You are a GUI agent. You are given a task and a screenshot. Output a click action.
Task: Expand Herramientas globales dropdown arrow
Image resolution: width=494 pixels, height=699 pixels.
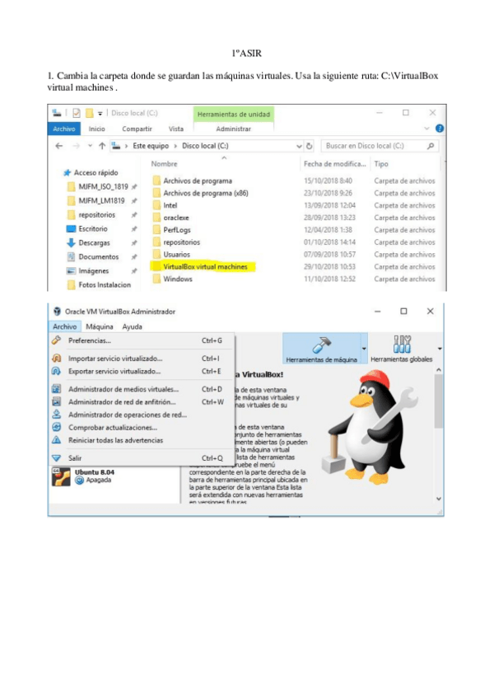tap(440, 349)
